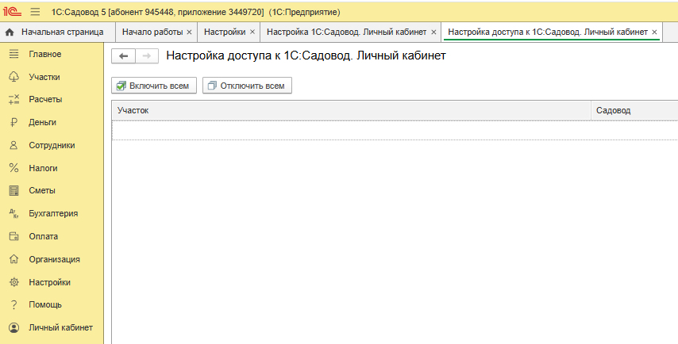Click the percent icon for Налоги
Screen dimensions: 678x344
pyautogui.click(x=13, y=168)
